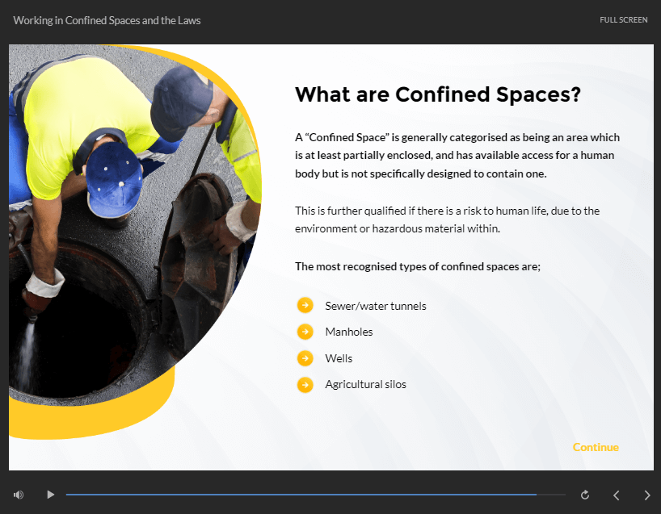661x514 pixels.
Task: Click the course title in the header bar
Action: click(106, 19)
